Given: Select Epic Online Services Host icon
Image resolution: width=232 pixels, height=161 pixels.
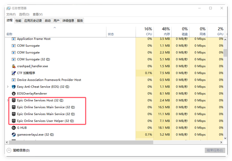Looking at the screenshot, I should [x=14, y=100].
